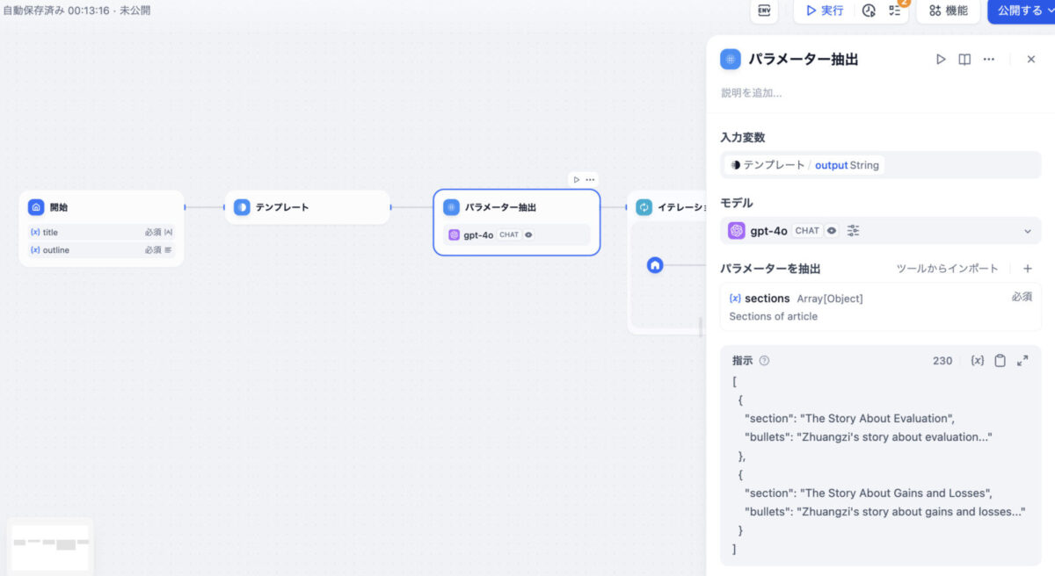Open the prompt preview book icon
Screen dimensions: 1055x576
pos(964,59)
